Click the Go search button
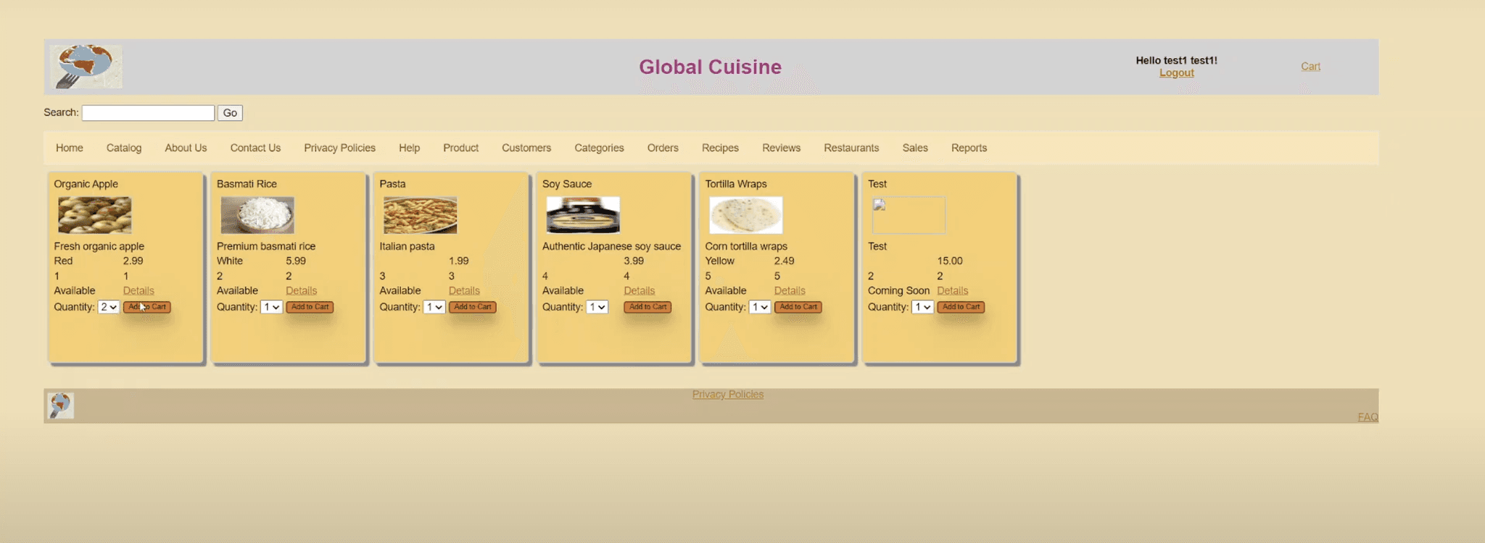The width and height of the screenshot is (1485, 543). coord(230,113)
